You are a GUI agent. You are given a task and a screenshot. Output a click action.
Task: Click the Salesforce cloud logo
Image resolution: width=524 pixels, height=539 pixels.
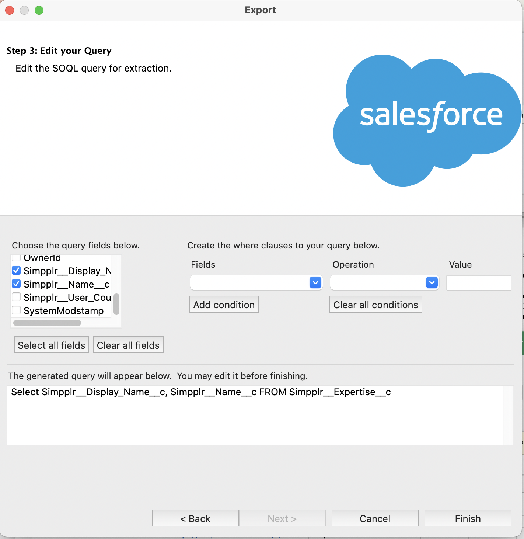coord(427,120)
